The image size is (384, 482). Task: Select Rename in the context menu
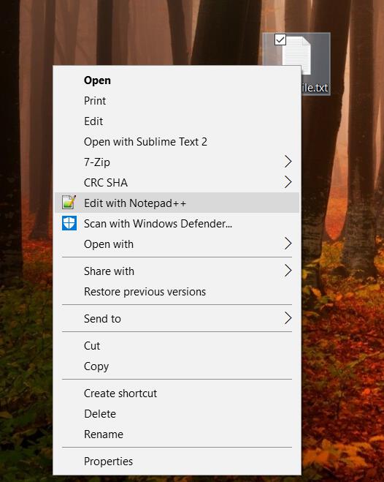point(177,434)
